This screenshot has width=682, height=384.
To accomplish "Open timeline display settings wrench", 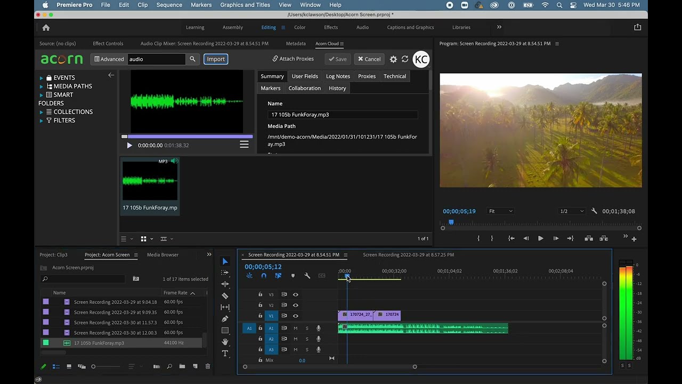I will (307, 276).
